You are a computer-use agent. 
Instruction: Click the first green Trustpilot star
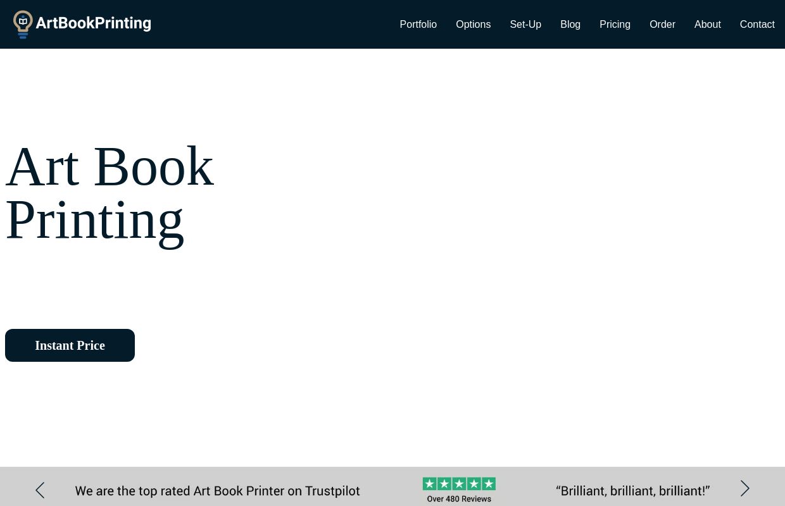click(430, 484)
